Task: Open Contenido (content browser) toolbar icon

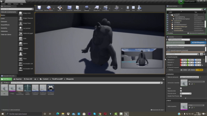Action: click(x=69, y=8)
